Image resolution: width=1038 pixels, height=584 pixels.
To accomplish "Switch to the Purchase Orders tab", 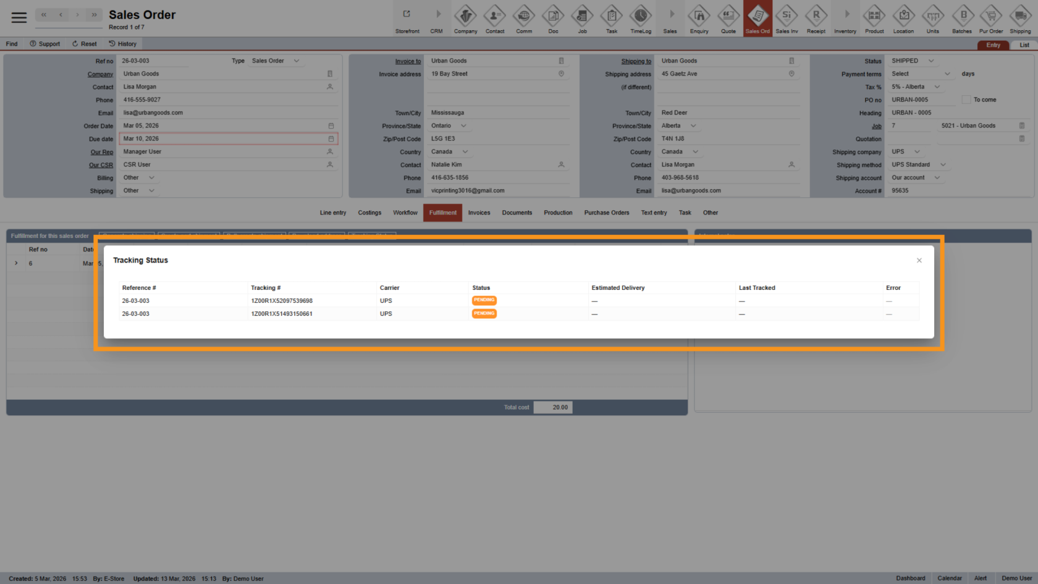I will [x=606, y=213].
